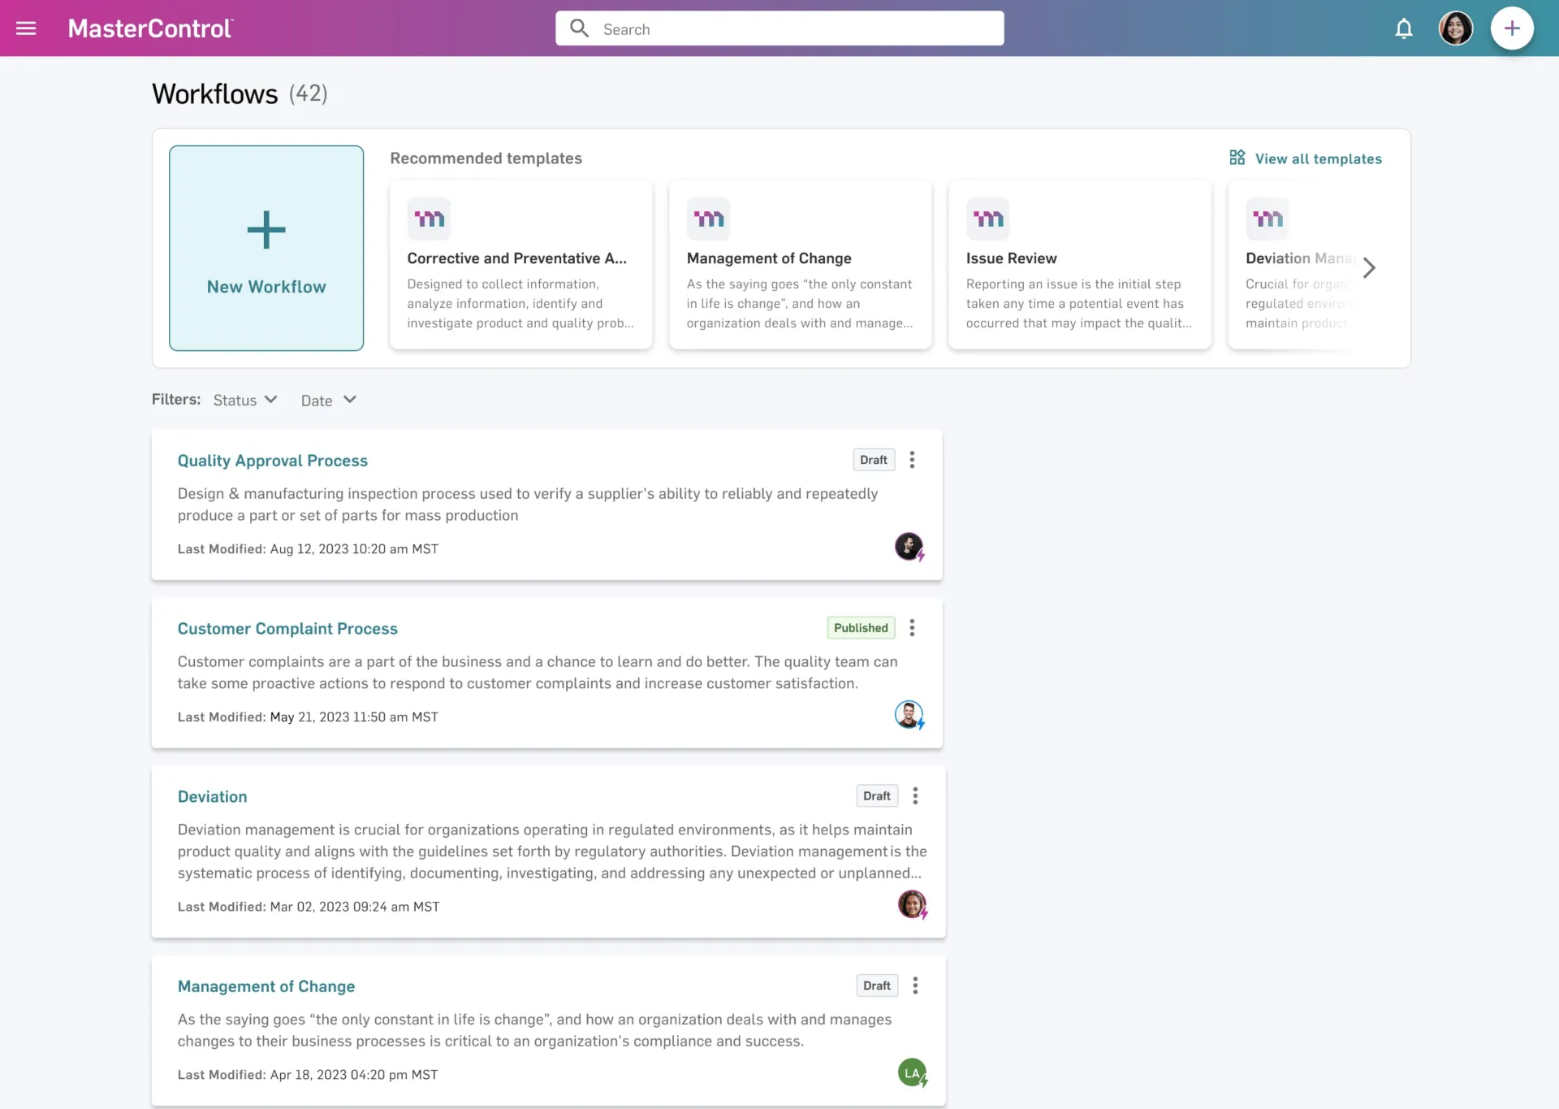Click Draft badge on Deviation workflow
Screen dimensions: 1559x1109
pyautogui.click(x=877, y=796)
